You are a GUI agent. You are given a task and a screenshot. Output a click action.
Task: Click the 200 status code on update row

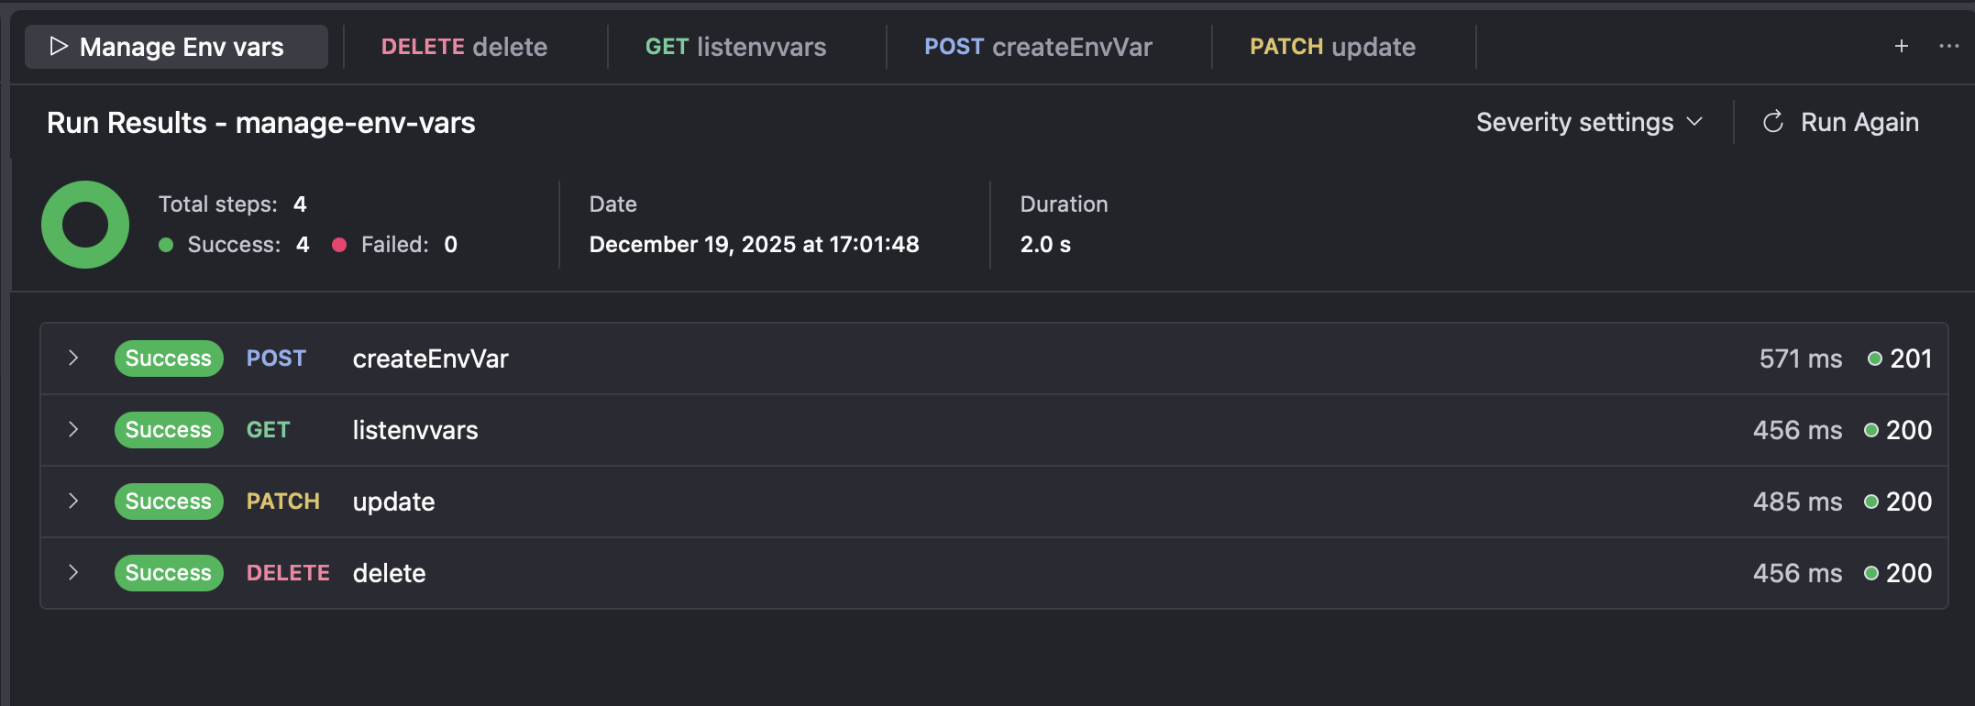[x=1909, y=502]
